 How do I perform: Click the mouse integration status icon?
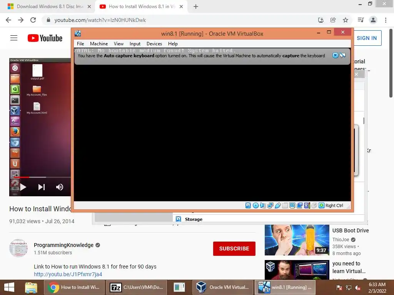tap(314, 206)
